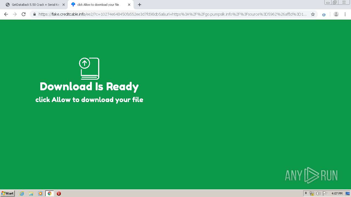Click the address bar URL

[x=172, y=14]
